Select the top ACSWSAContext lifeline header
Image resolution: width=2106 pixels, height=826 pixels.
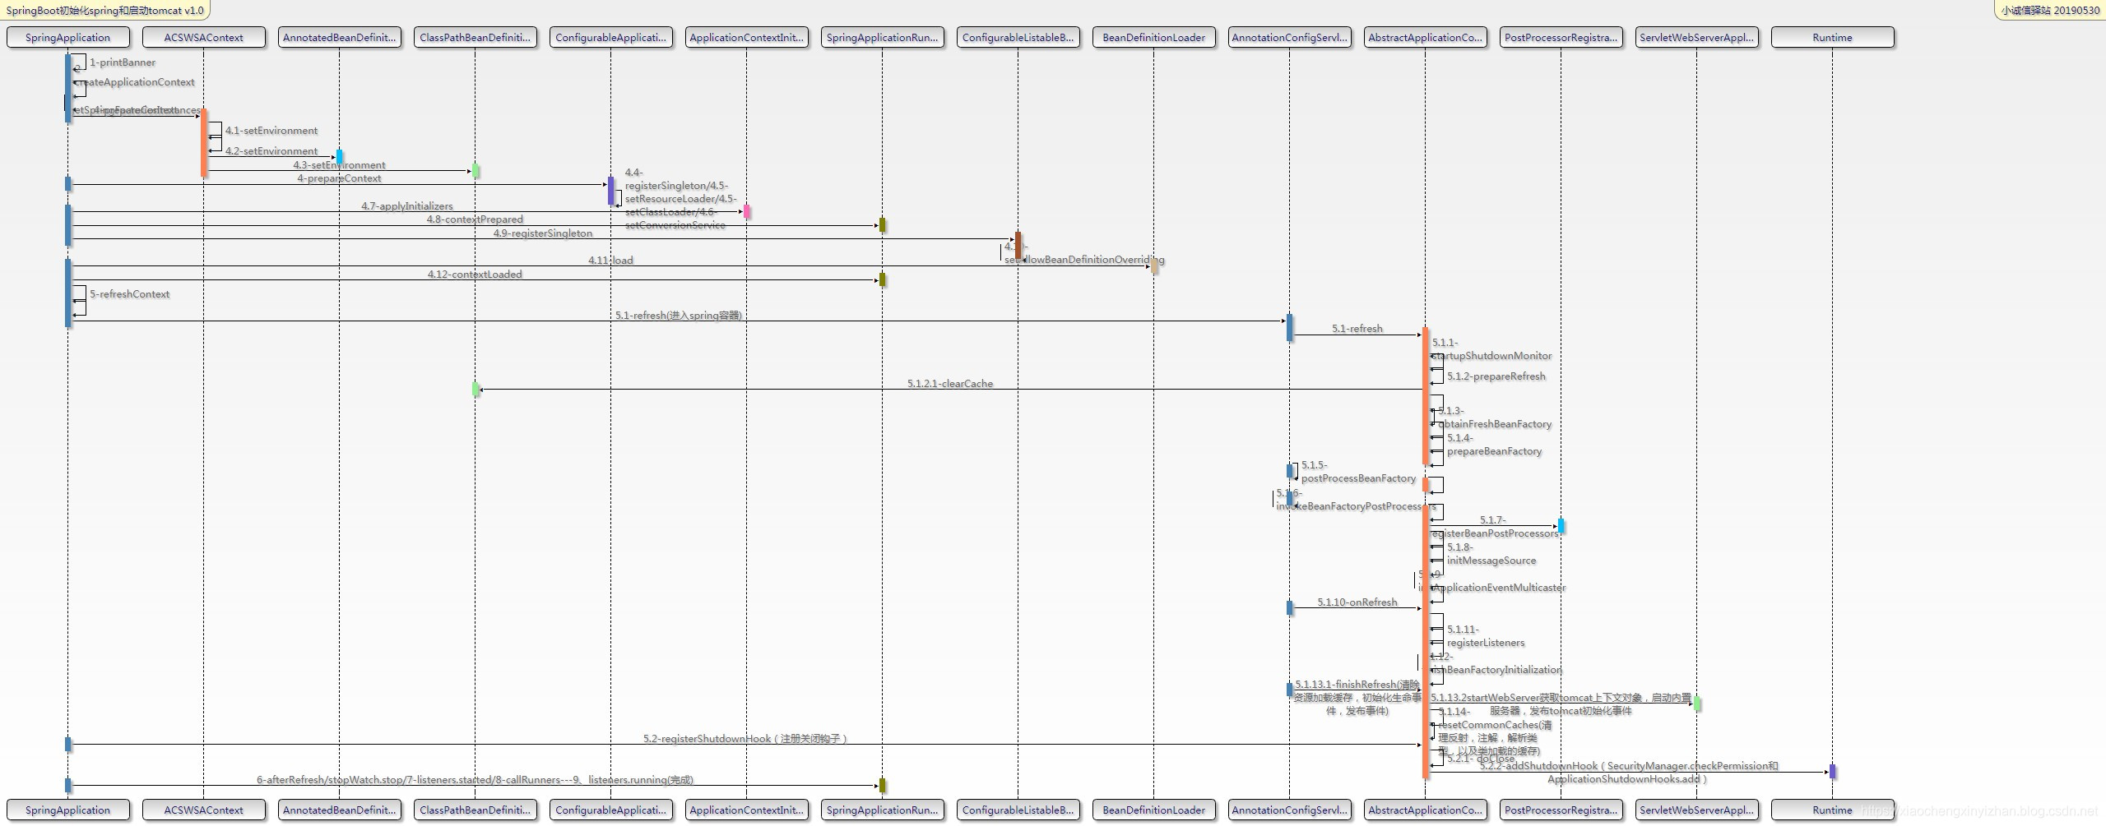click(203, 38)
